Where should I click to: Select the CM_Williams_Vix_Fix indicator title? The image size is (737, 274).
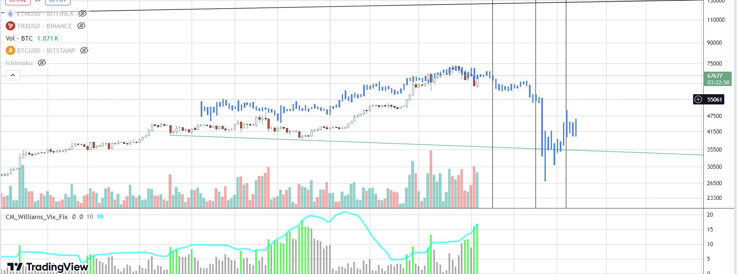pyautogui.click(x=37, y=217)
